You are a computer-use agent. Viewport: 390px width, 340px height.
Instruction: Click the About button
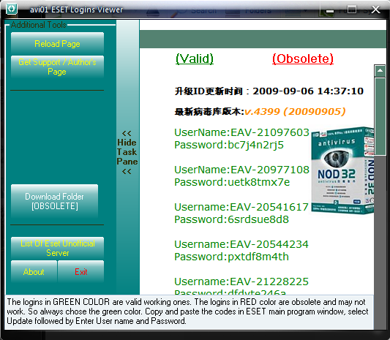pyautogui.click(x=34, y=271)
